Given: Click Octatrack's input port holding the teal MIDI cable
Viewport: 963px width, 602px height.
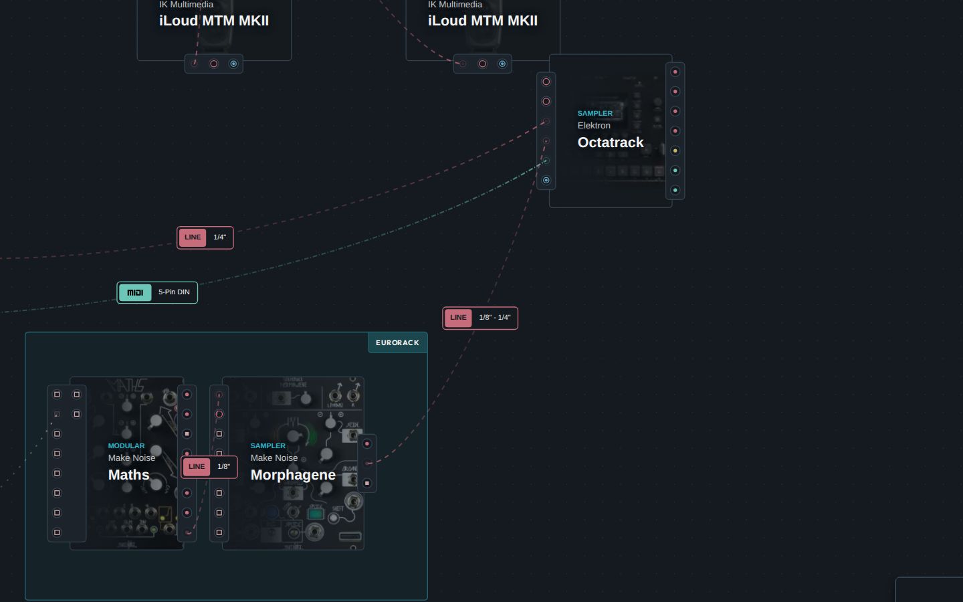Looking at the screenshot, I should 546,161.
